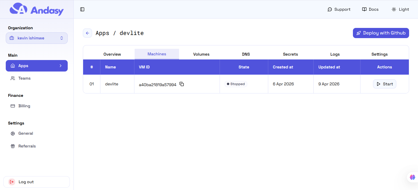The width and height of the screenshot is (418, 190).
Task: Open the Support link
Action: point(339,9)
